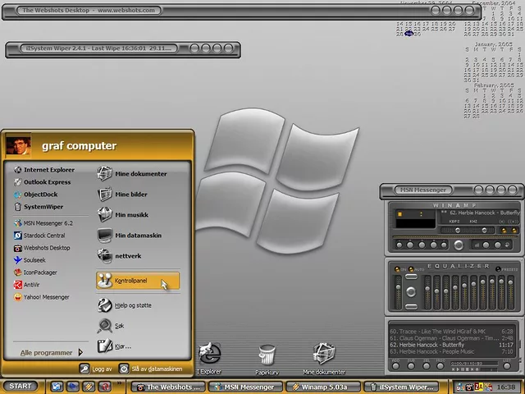Launch AntiVir from Start menu
525x394 pixels.
tap(26, 285)
